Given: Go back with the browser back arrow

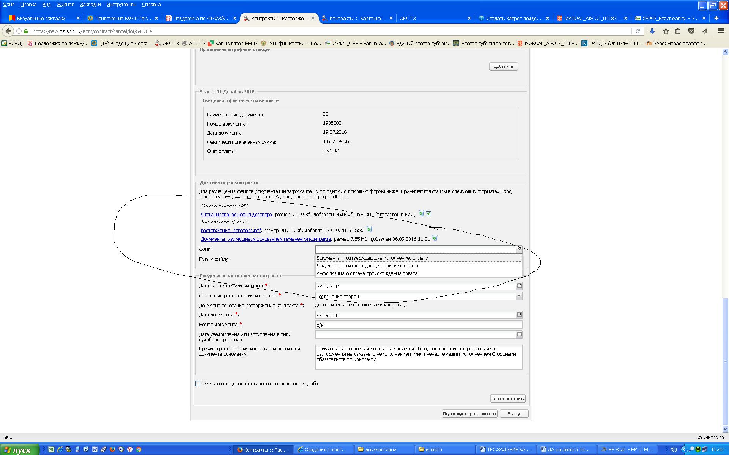Looking at the screenshot, I should [x=8, y=31].
